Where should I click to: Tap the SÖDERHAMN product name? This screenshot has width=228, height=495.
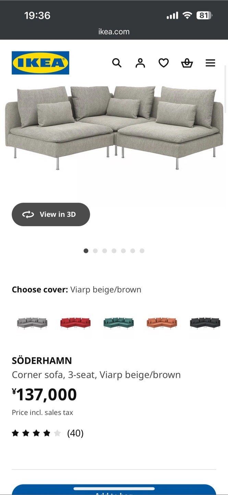(x=42, y=361)
